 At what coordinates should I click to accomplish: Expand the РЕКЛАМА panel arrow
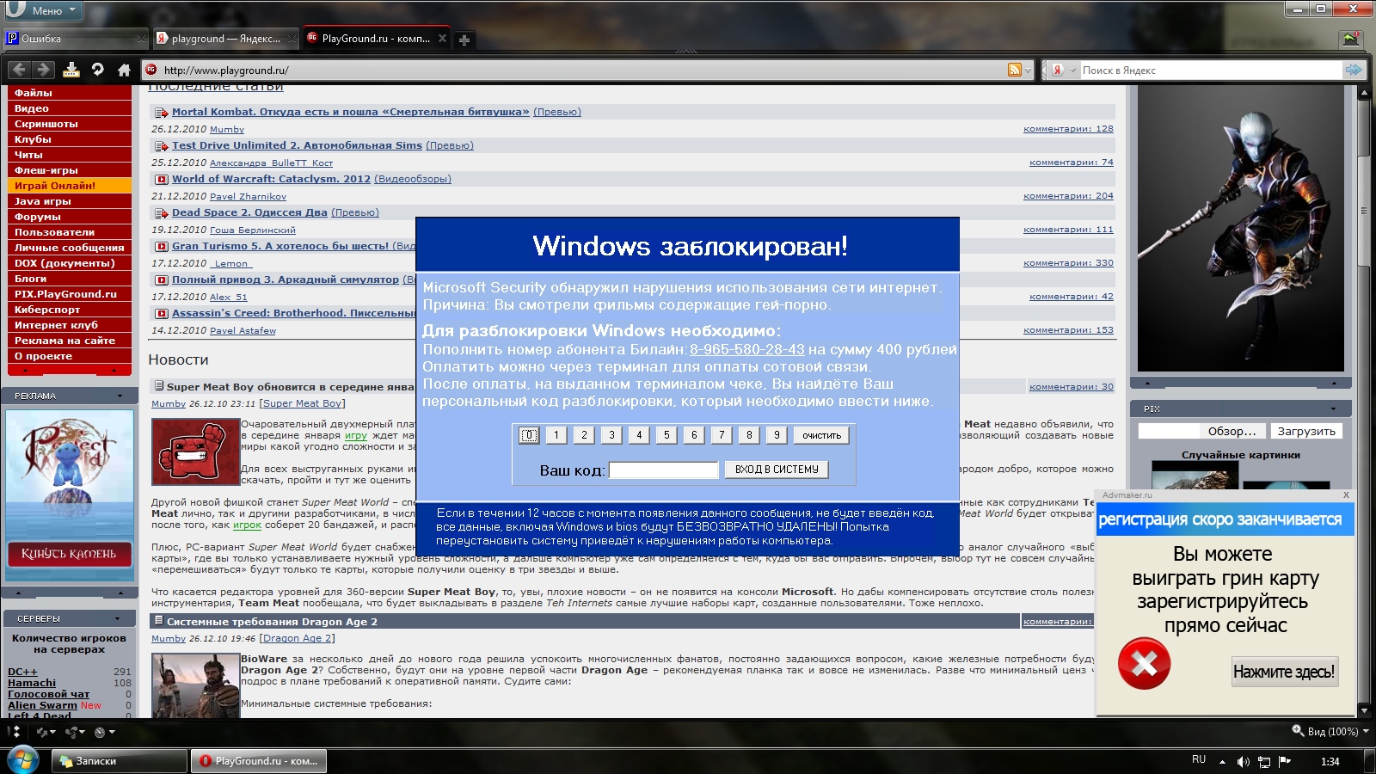tap(120, 396)
